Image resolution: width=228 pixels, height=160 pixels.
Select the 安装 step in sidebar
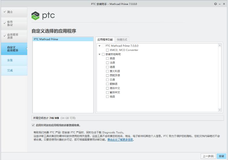tap(14, 60)
